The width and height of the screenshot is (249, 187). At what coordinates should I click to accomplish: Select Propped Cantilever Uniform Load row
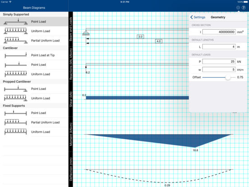coord(34,98)
